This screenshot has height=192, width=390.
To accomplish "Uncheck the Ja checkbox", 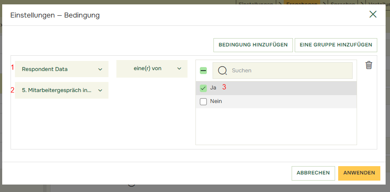I will [203, 88].
